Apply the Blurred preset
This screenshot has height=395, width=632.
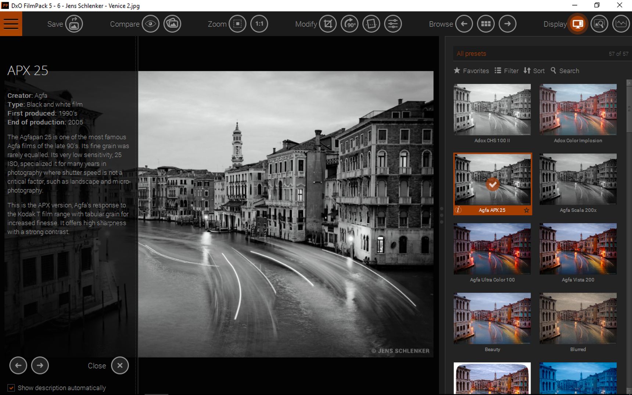coord(578,319)
